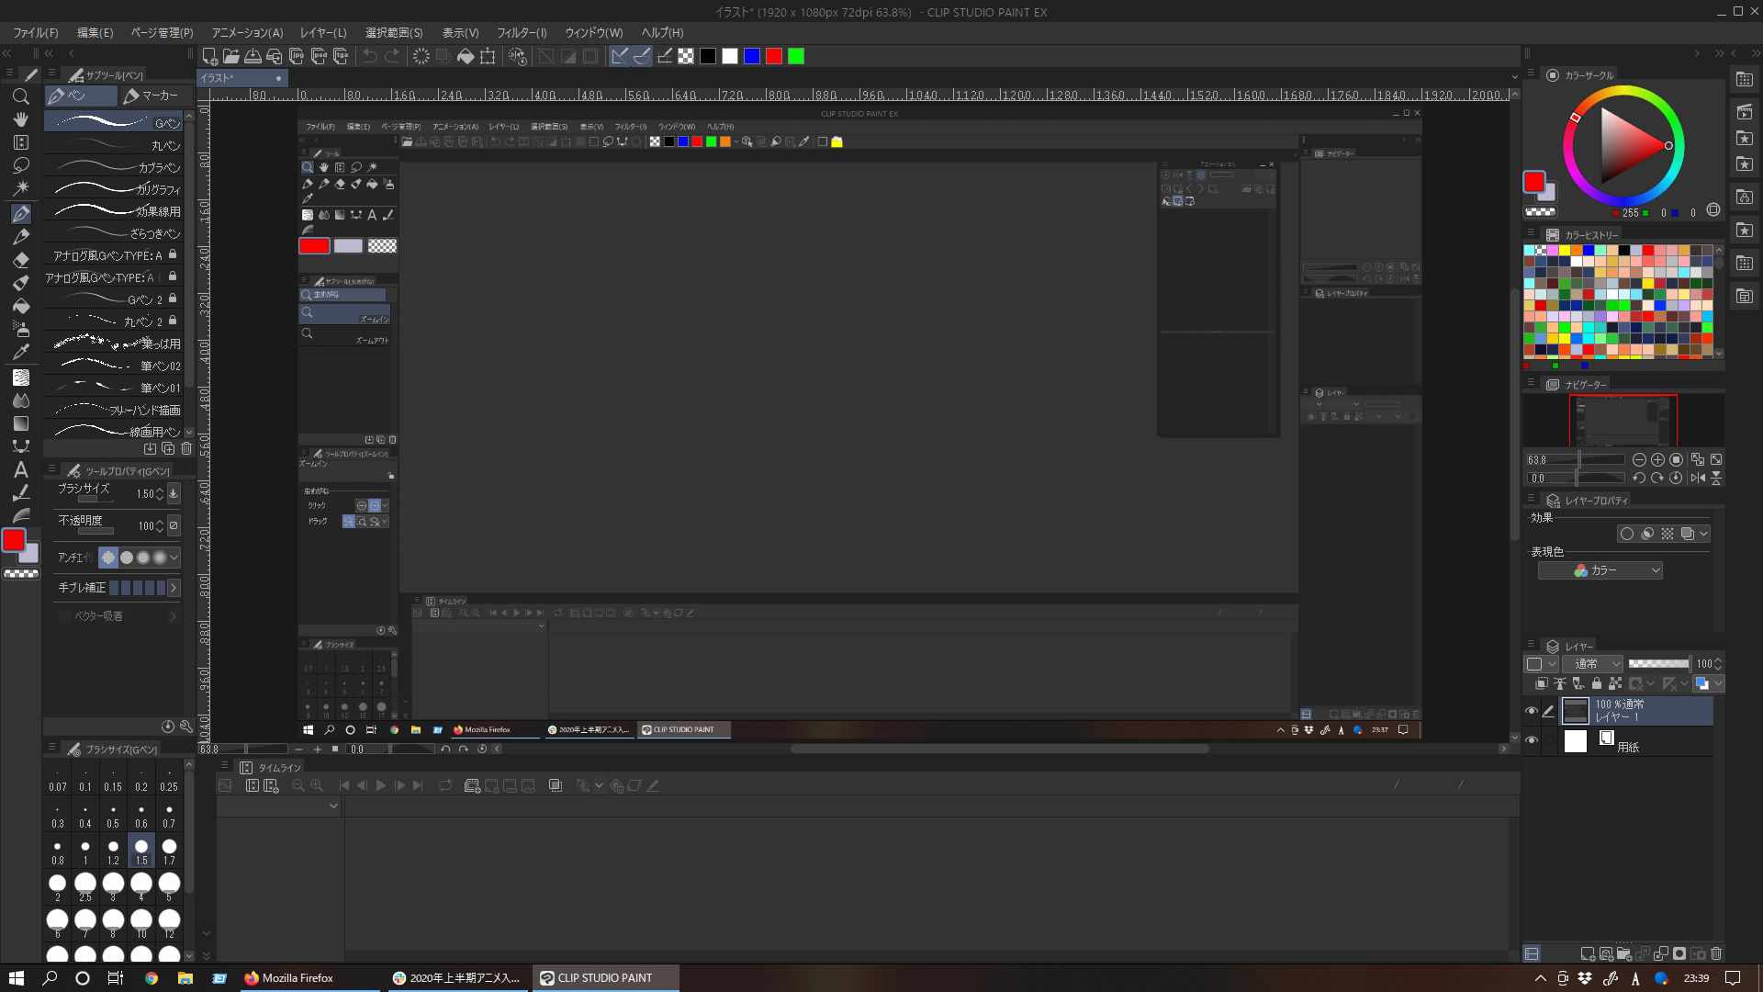
Task: Choose brush size preset 0.5
Action: 113,816
